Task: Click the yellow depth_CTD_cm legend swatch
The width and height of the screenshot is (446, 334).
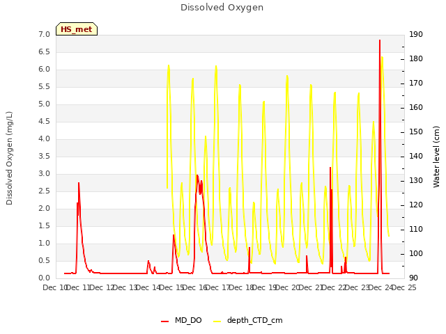Action: pos(217,321)
